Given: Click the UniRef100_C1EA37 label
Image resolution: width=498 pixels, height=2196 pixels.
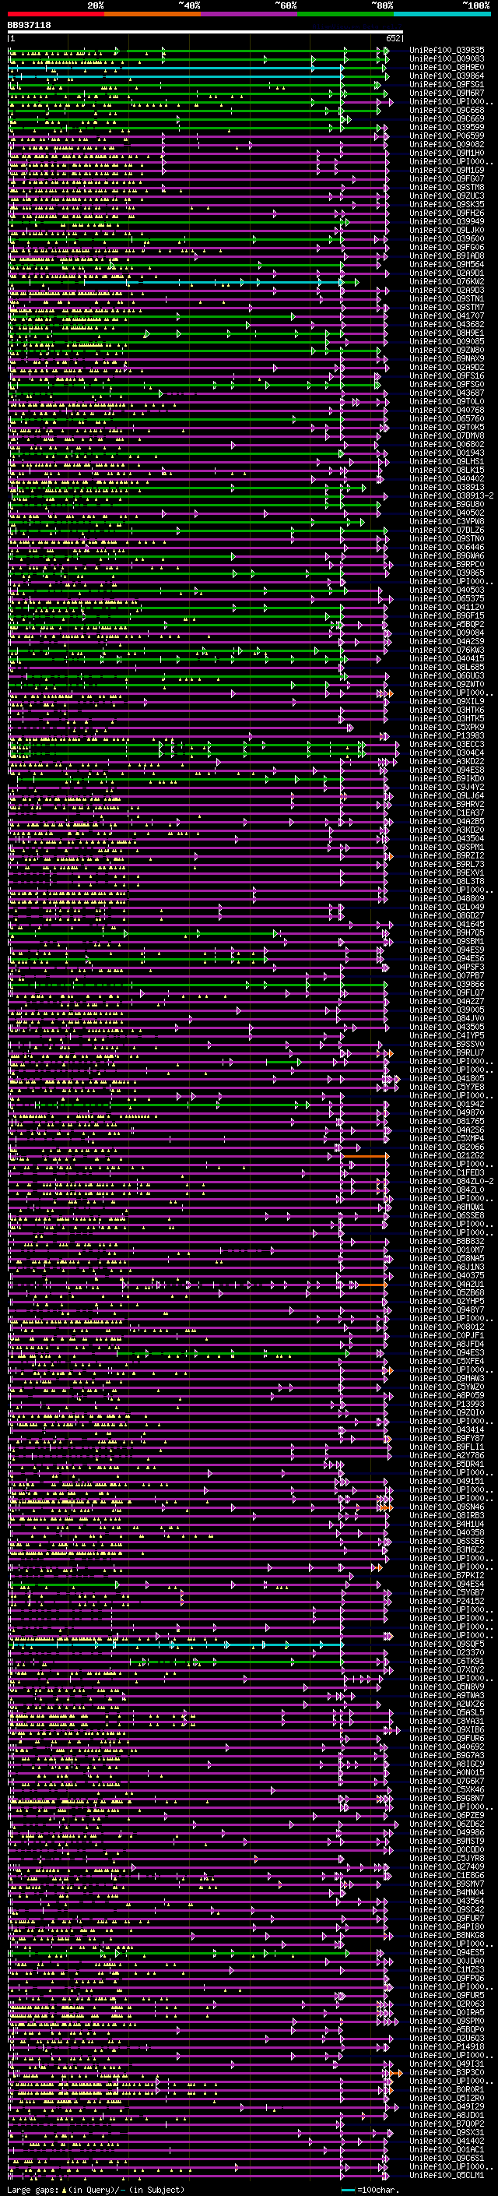Looking at the screenshot, I should click(x=447, y=812).
